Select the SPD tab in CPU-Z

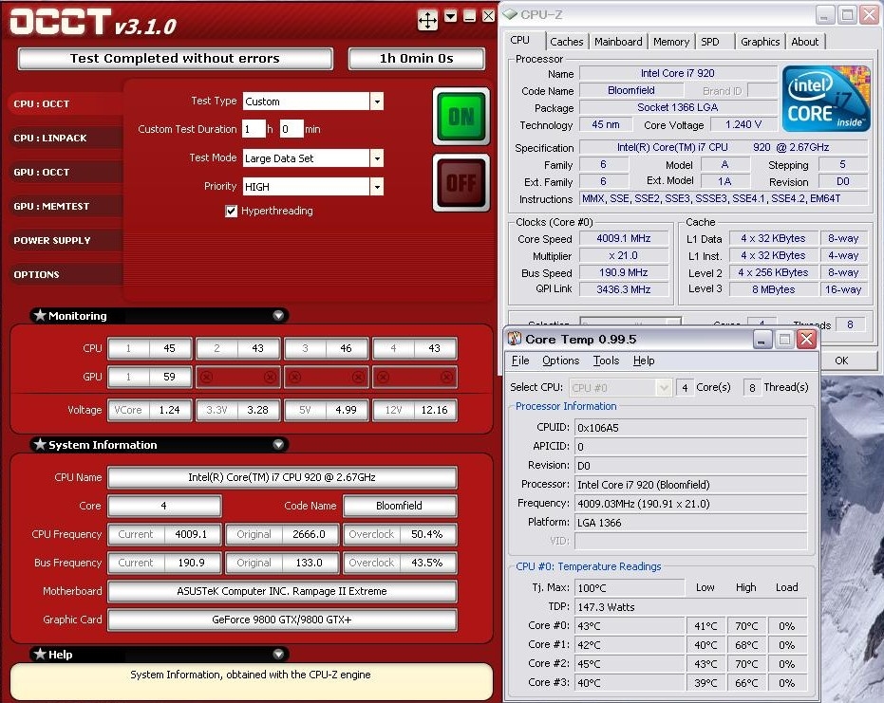pyautogui.click(x=713, y=42)
